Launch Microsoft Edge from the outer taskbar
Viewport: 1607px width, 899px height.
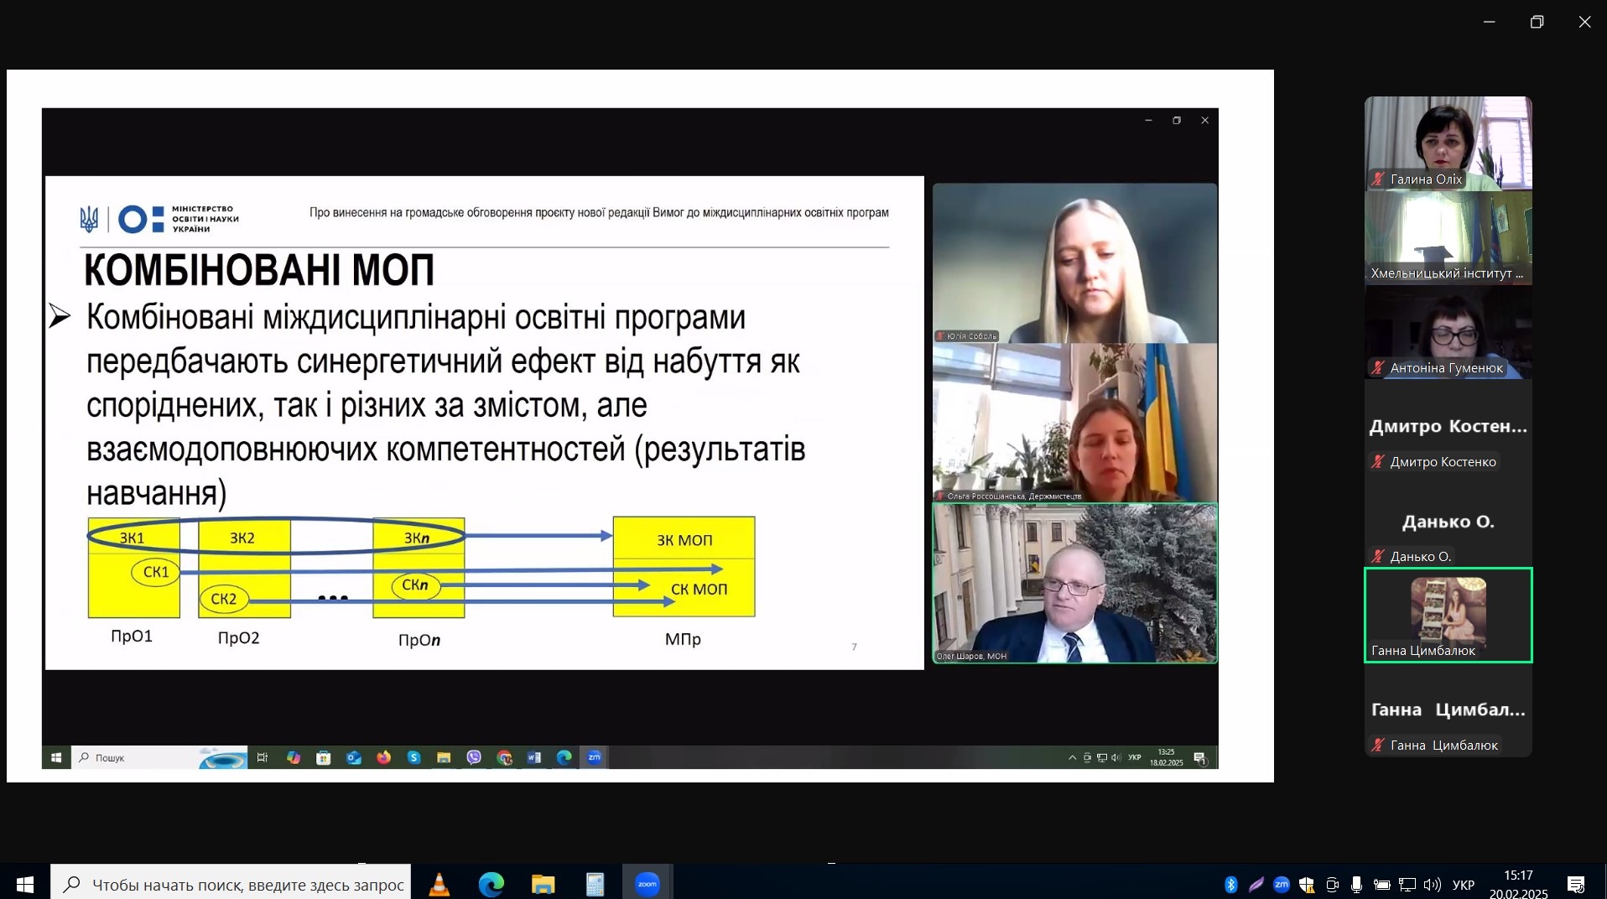pyautogui.click(x=491, y=884)
